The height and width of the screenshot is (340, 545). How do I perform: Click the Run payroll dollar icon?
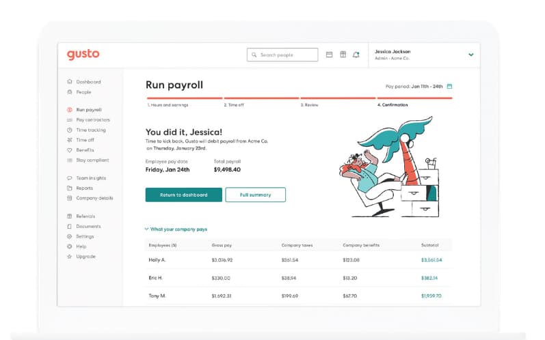(70, 110)
